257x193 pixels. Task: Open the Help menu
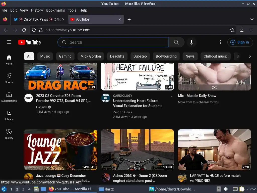click(x=83, y=10)
